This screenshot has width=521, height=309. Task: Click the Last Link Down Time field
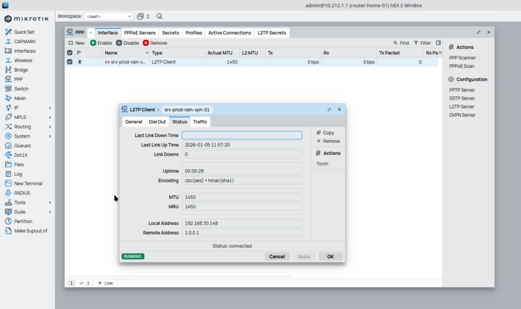click(x=242, y=135)
